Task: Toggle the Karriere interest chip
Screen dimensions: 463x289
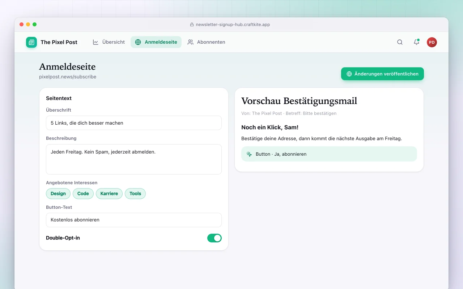Action: (x=109, y=194)
